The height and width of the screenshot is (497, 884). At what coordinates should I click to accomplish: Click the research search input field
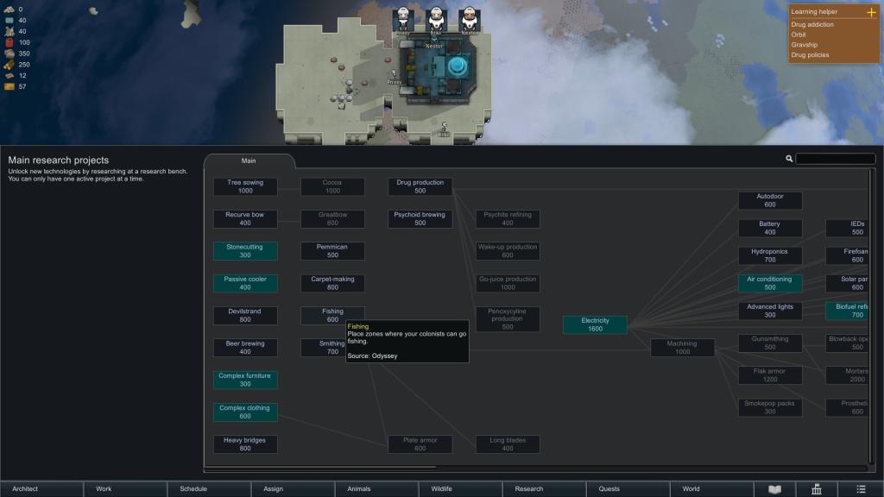pos(835,159)
